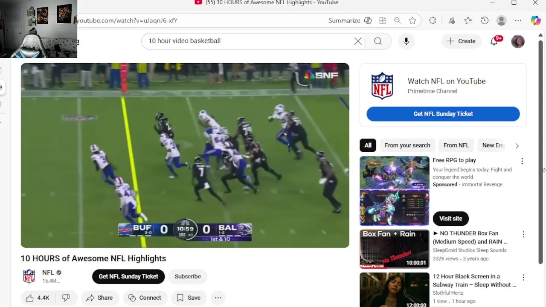Open the browser extensions puzzle icon

point(433,20)
